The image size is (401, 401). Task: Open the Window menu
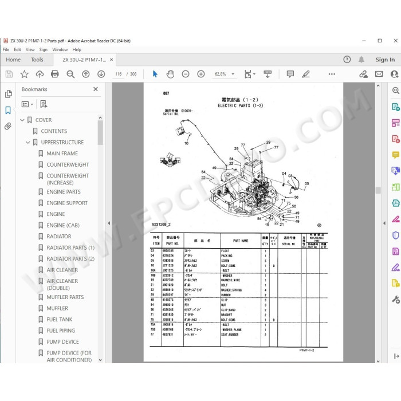[60, 50]
